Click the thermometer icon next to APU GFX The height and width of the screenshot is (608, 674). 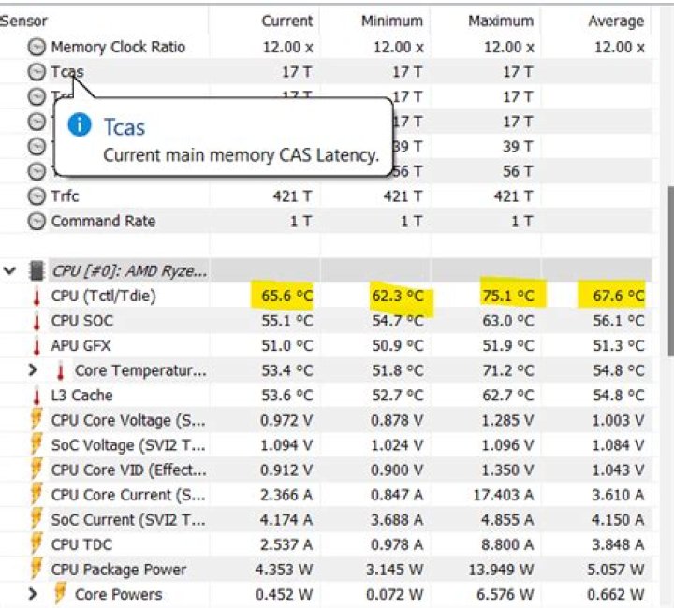(37, 346)
